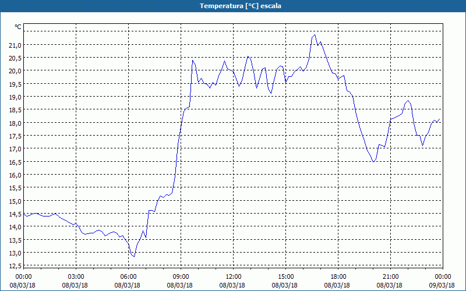
Task: Click the 12,5 y-axis value
Action: [x=15, y=266]
